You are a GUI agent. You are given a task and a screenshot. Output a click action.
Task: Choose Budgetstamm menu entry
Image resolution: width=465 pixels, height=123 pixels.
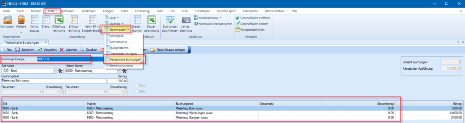coord(124,48)
